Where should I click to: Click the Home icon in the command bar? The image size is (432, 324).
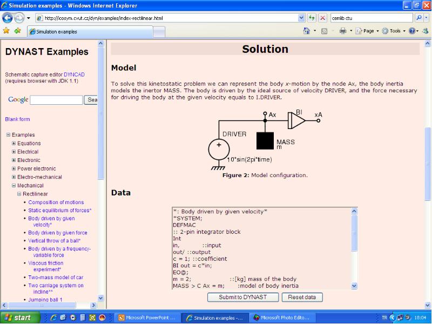click(306, 31)
